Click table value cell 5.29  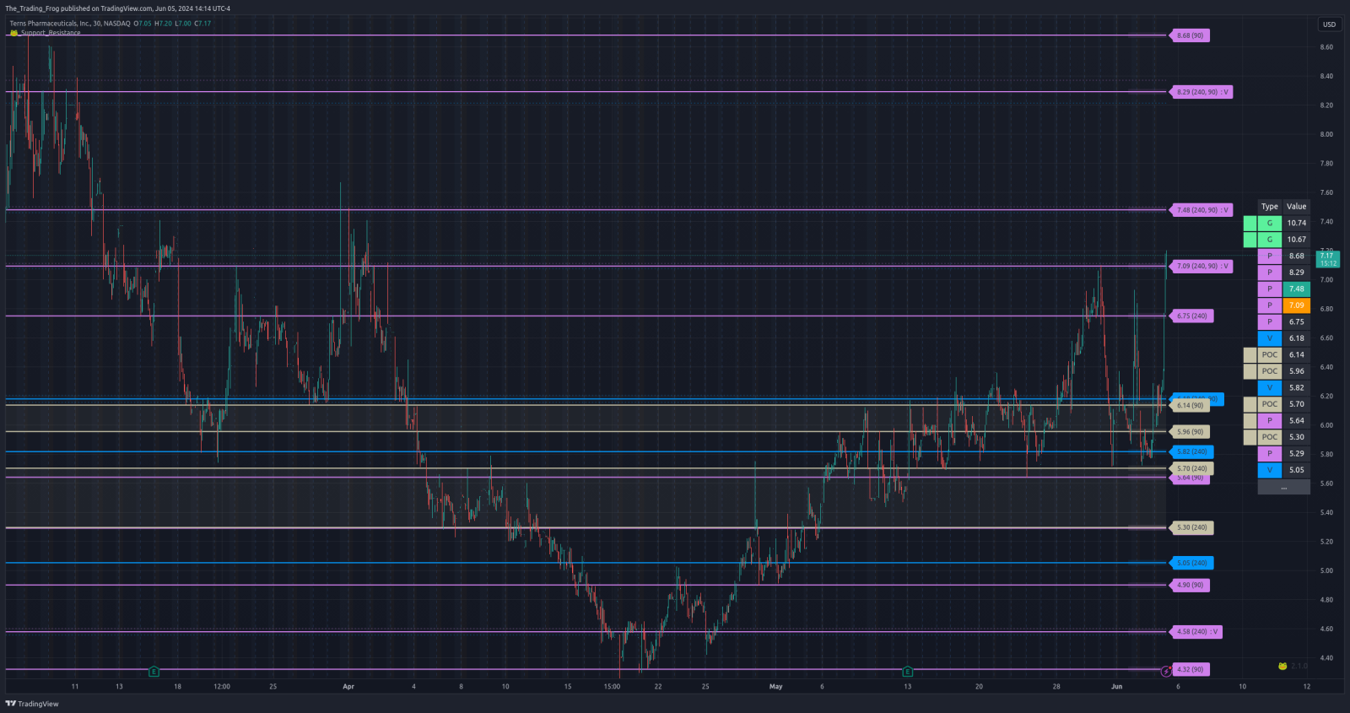point(1296,454)
